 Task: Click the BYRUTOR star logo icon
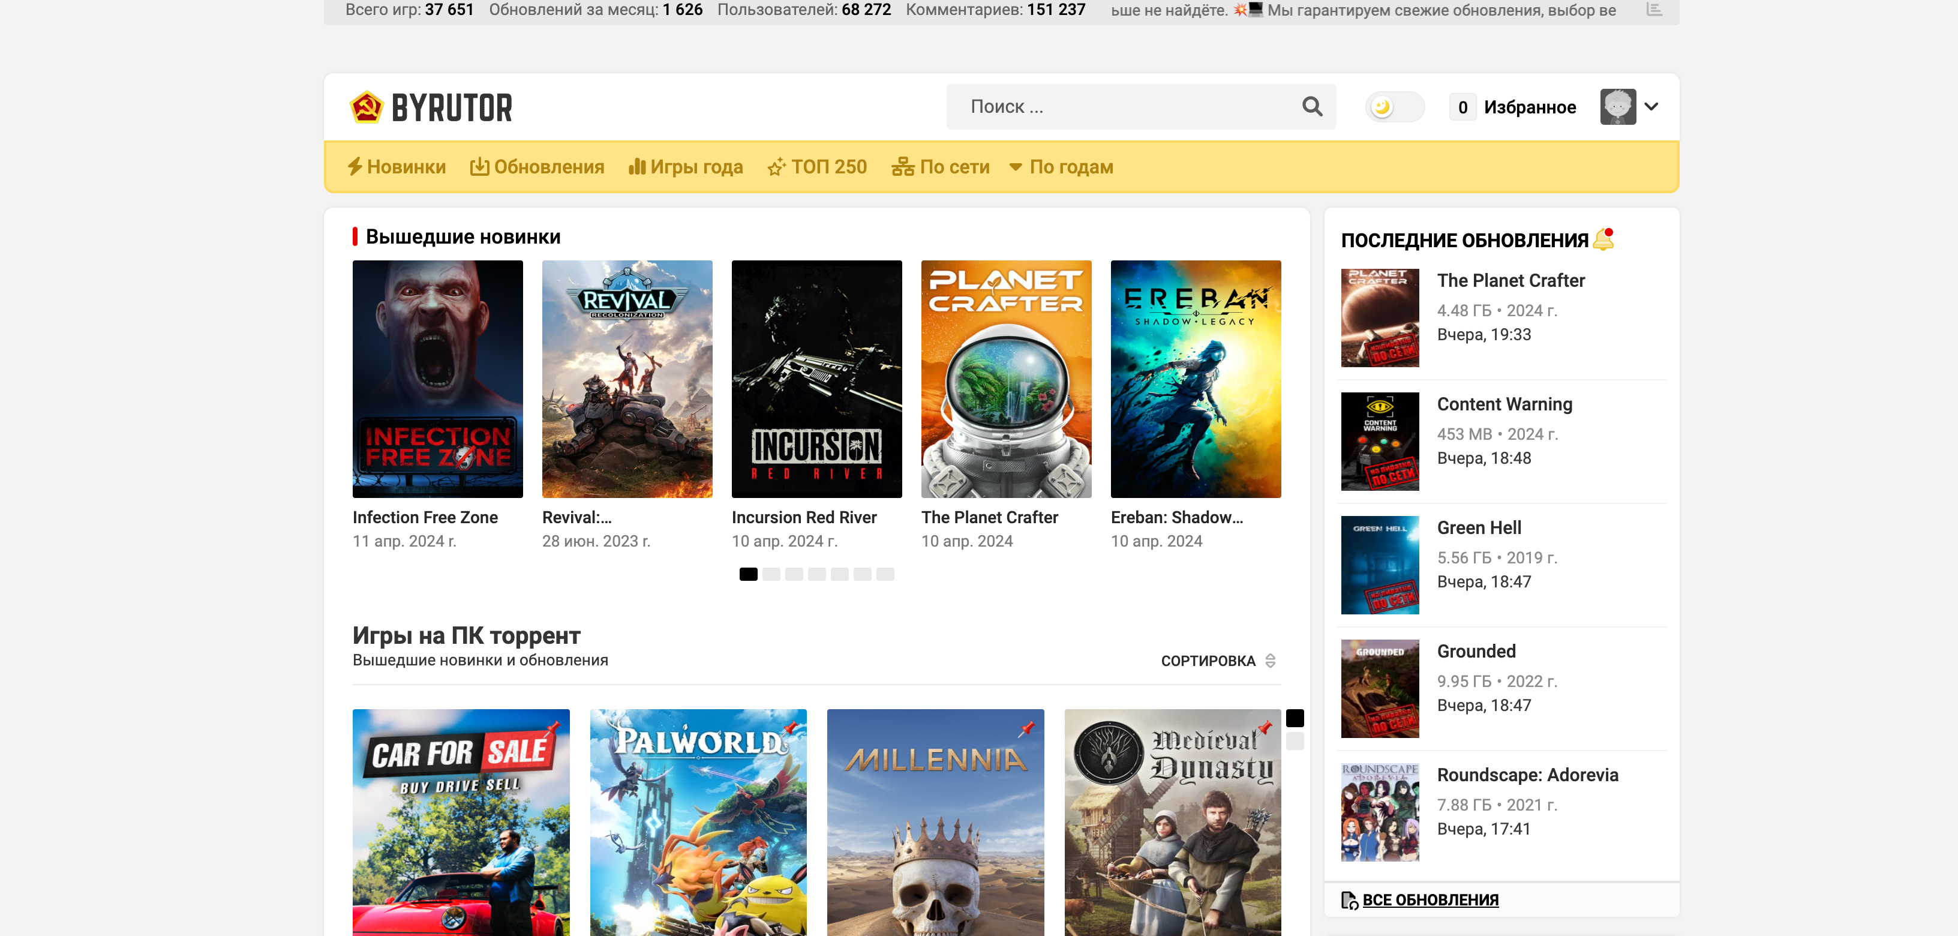pyautogui.click(x=367, y=107)
